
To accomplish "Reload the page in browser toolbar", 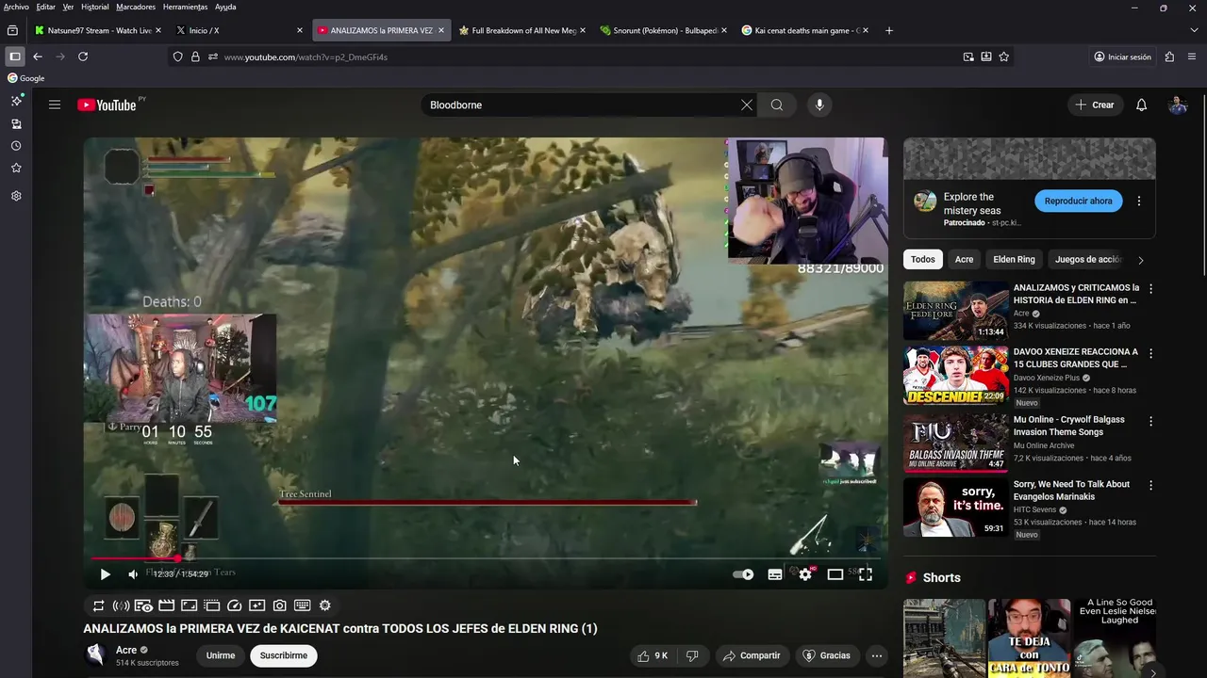I will [83, 56].
